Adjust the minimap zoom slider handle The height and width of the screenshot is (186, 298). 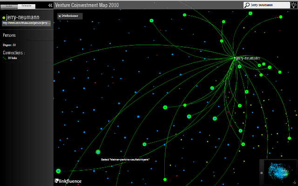point(262,173)
